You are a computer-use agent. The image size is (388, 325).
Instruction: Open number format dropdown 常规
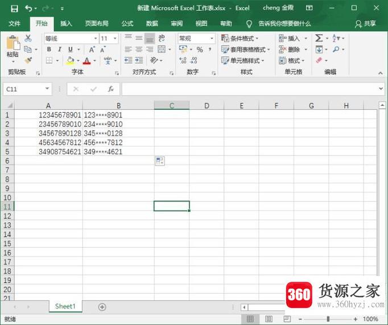(x=212, y=38)
